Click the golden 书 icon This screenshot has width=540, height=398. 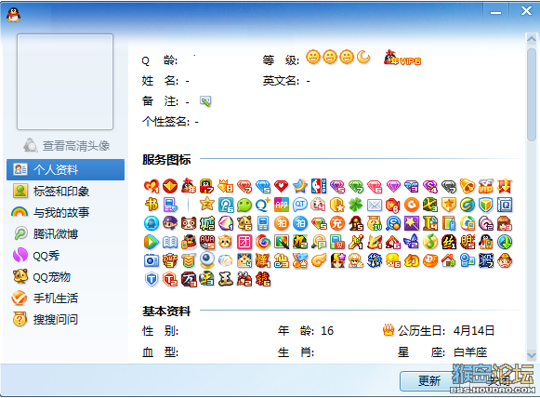[151, 205]
